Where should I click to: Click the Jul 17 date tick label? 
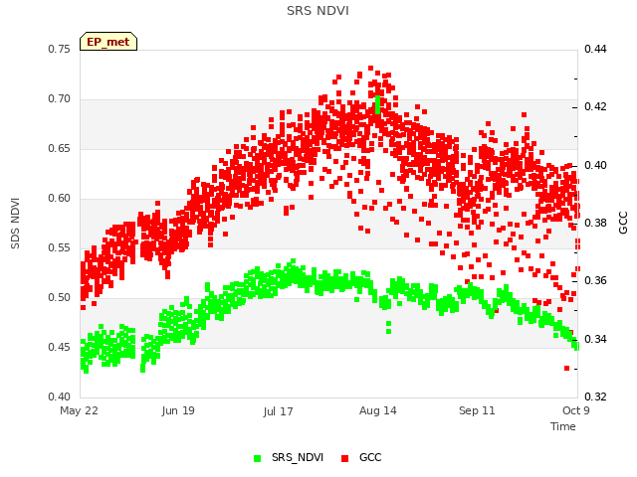(x=278, y=411)
